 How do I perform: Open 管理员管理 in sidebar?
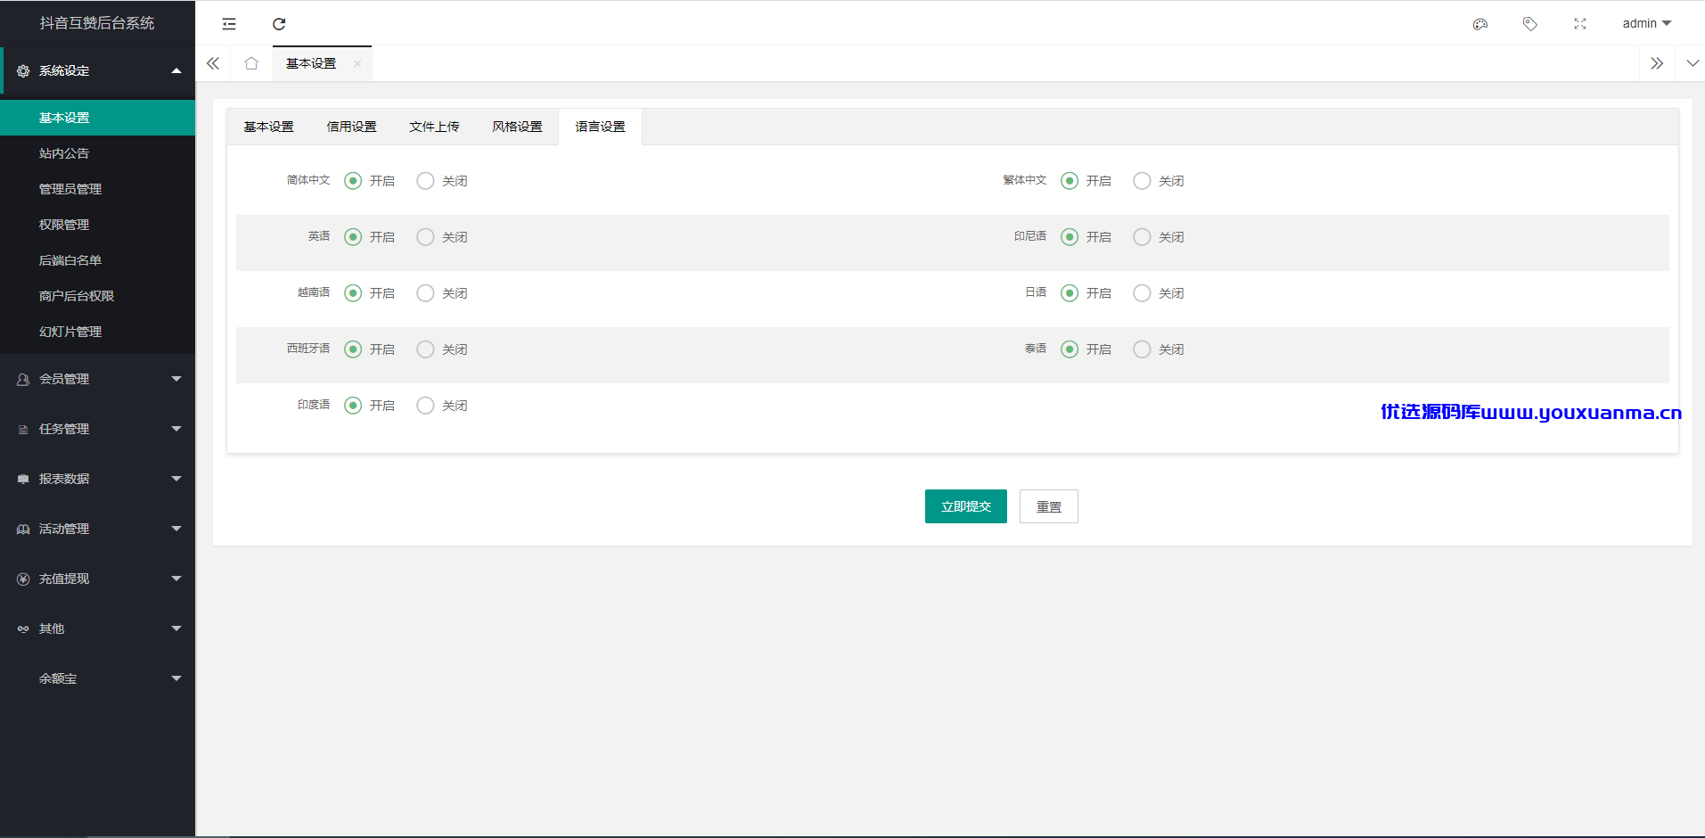click(97, 189)
